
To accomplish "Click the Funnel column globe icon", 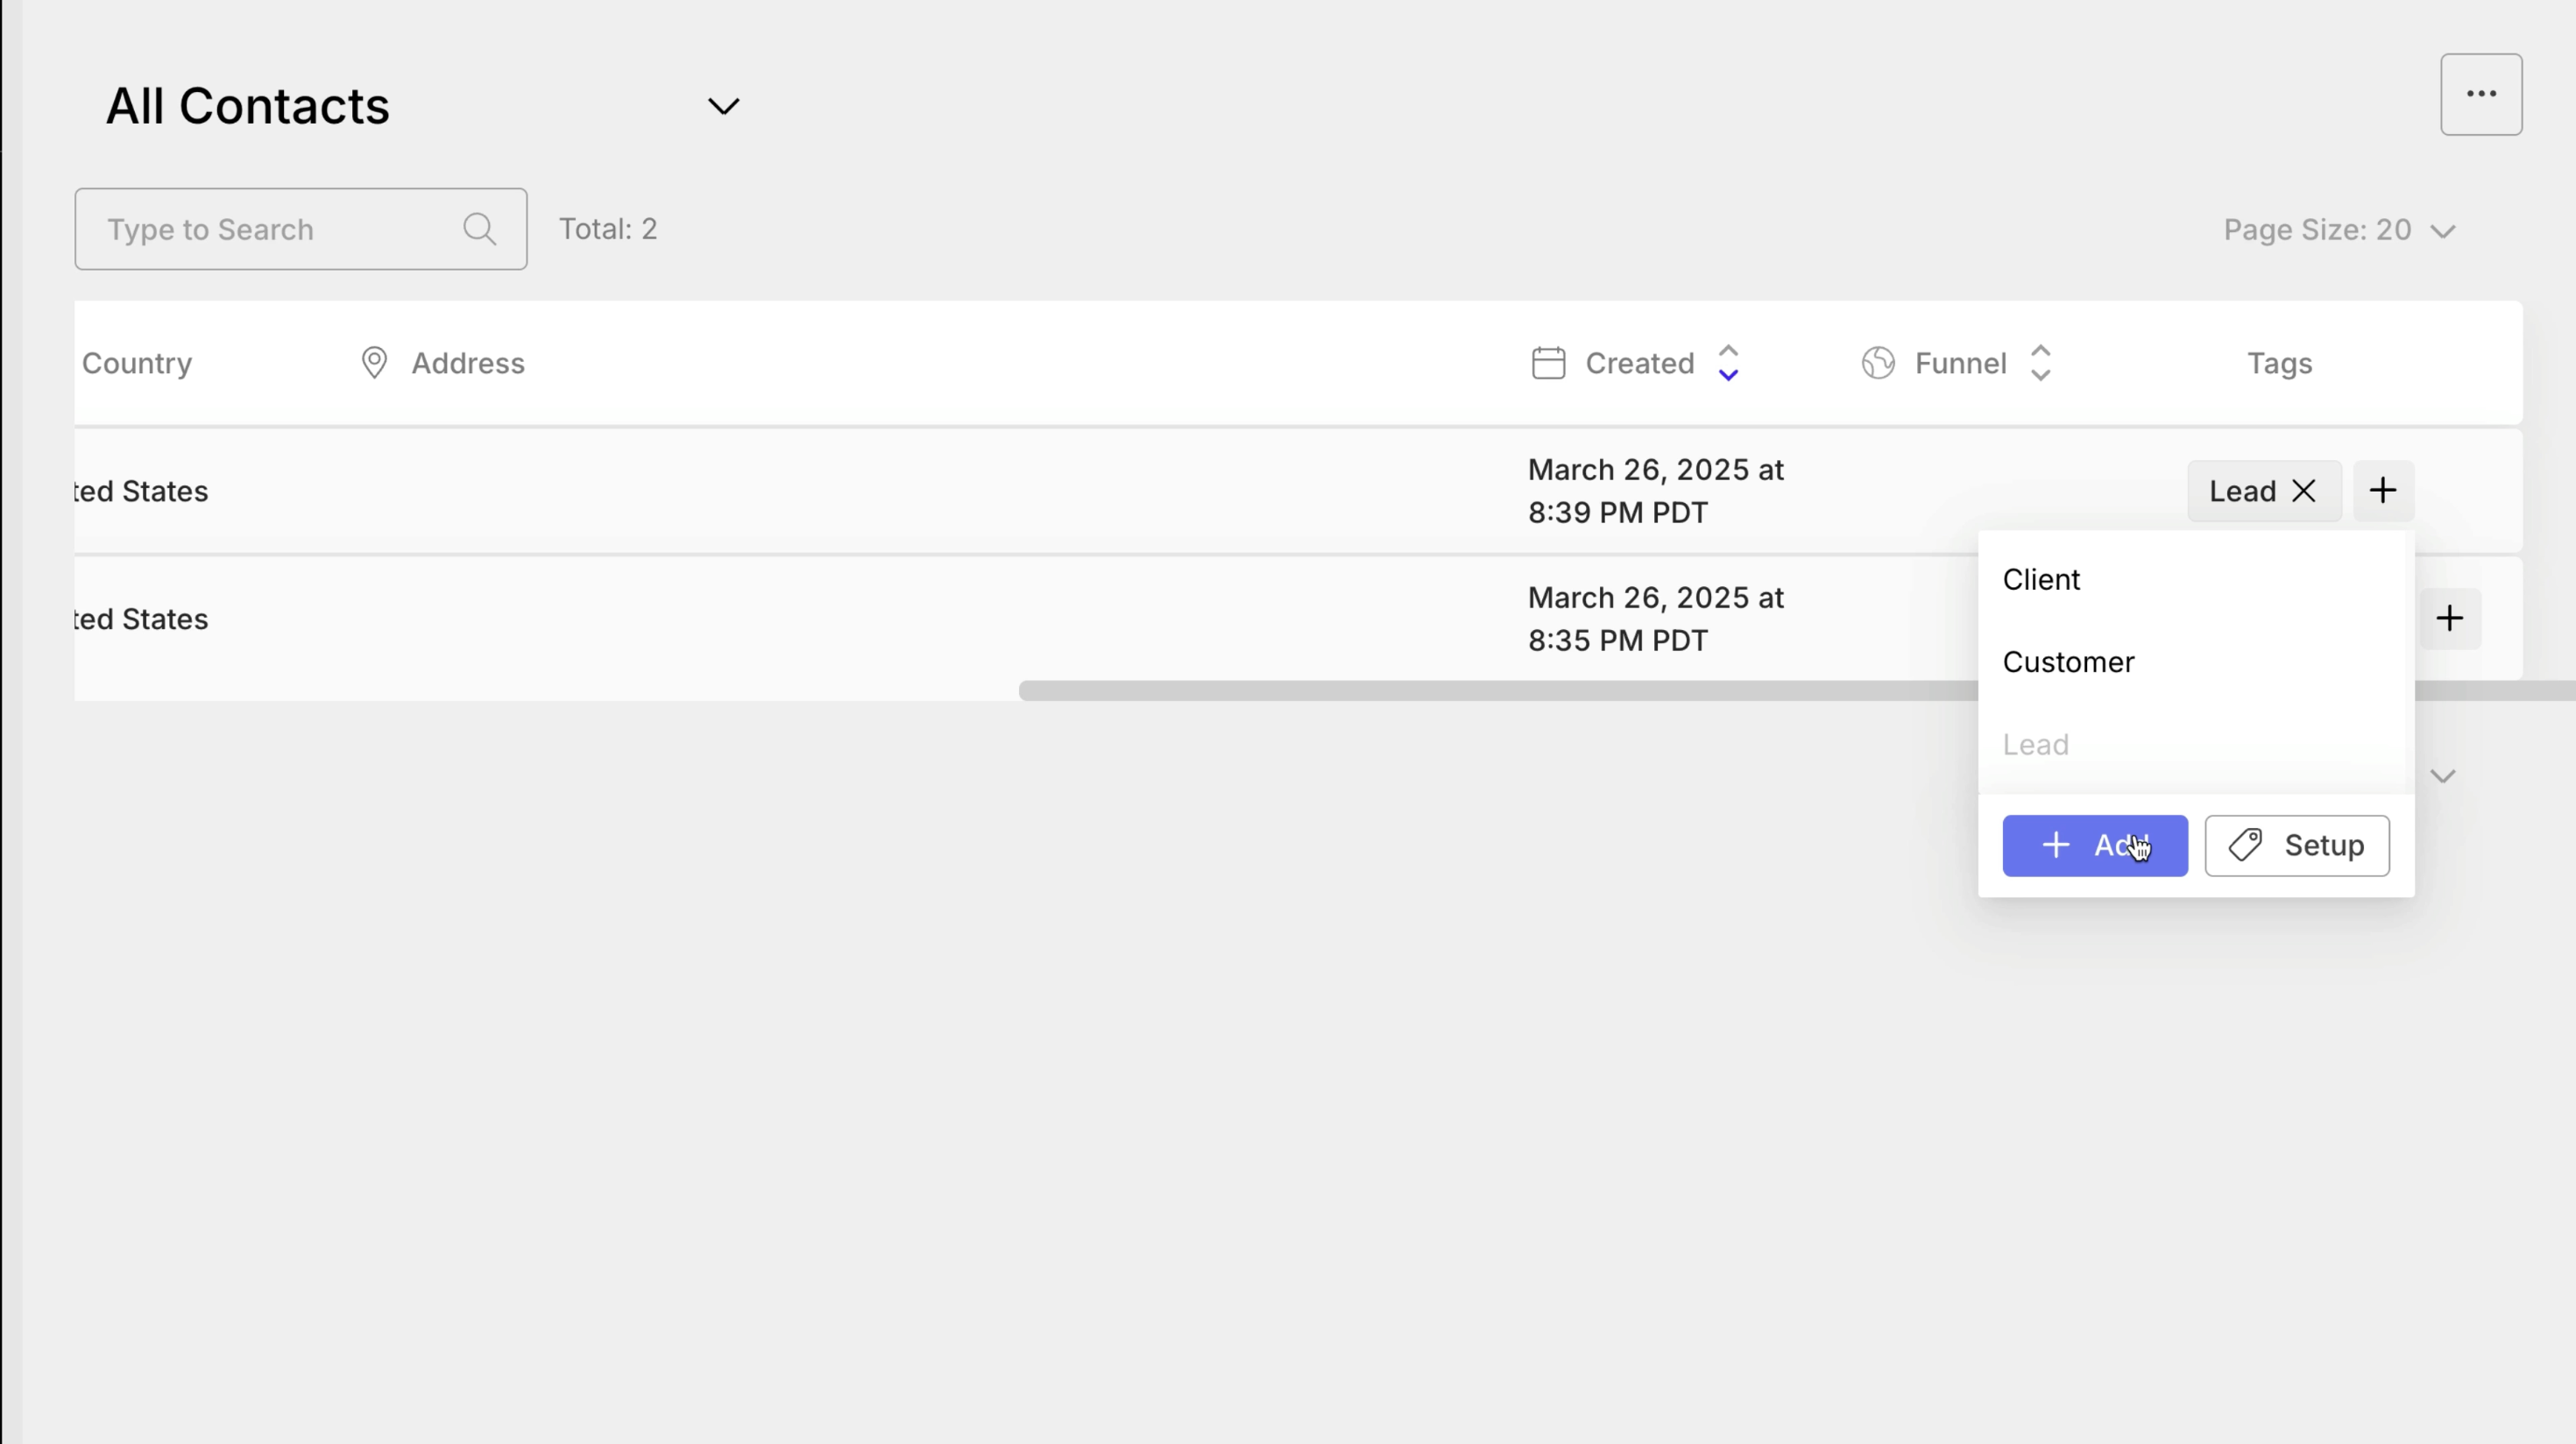I will (x=1878, y=363).
